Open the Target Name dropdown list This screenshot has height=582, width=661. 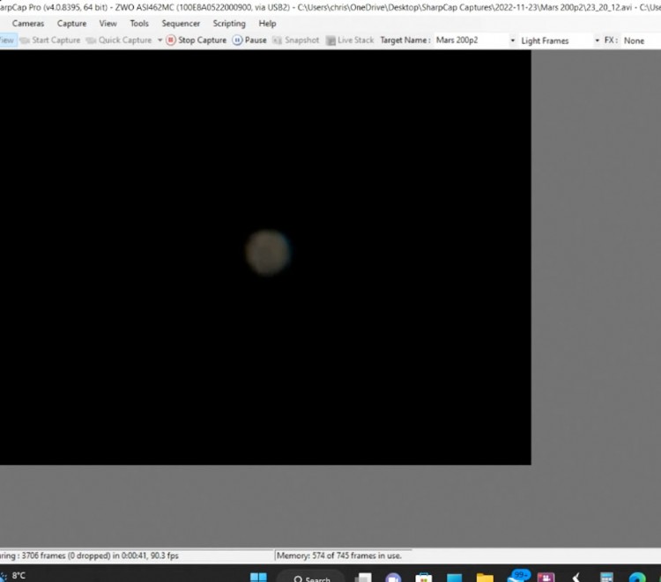pyautogui.click(x=512, y=41)
